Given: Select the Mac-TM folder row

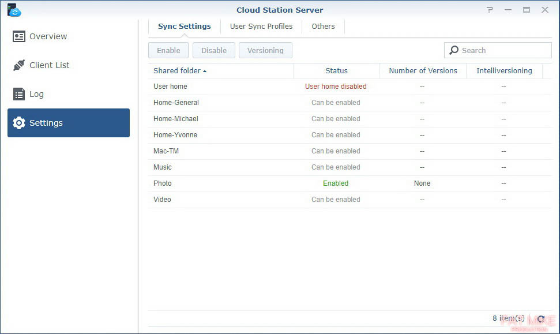Looking at the screenshot, I should pyautogui.click(x=350, y=151).
